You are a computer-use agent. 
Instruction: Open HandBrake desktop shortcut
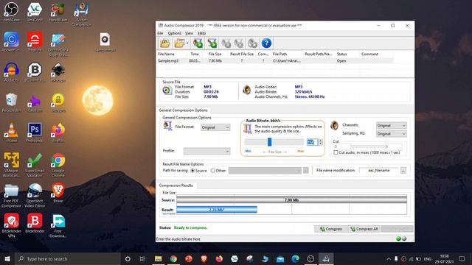click(58, 12)
